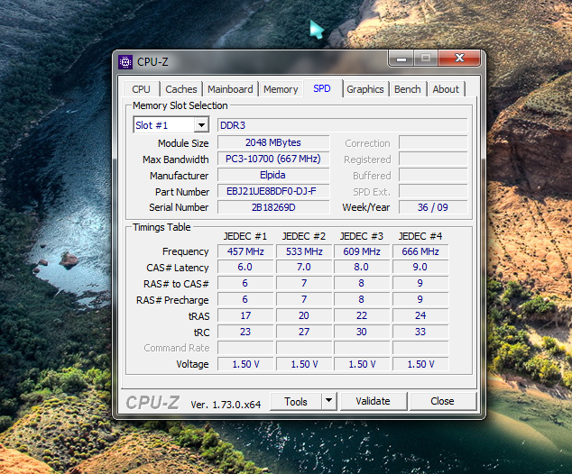Click the Serial Number 2B18269D
572x474 pixels.
point(273,207)
